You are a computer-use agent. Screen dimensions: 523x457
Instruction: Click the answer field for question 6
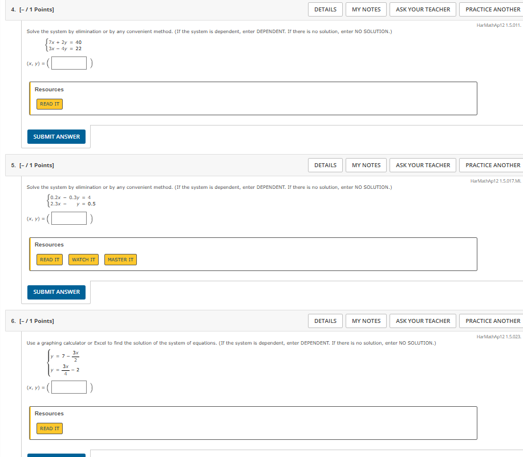pyautogui.click(x=69, y=387)
